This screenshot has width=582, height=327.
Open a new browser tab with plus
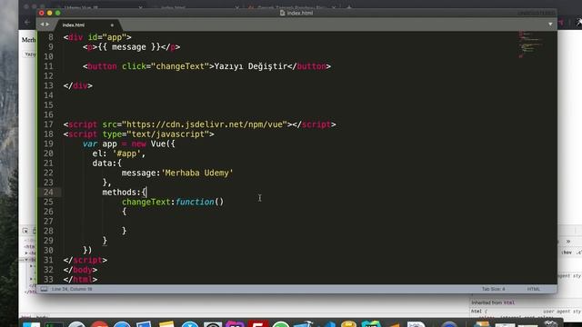[348, 7]
